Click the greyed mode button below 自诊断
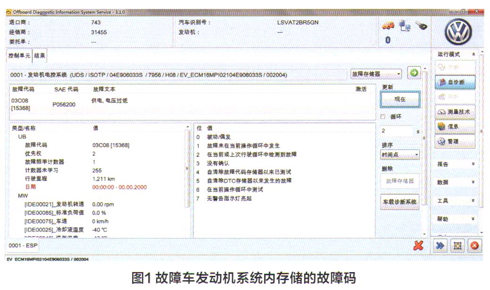490x290 pixels. 455,97
